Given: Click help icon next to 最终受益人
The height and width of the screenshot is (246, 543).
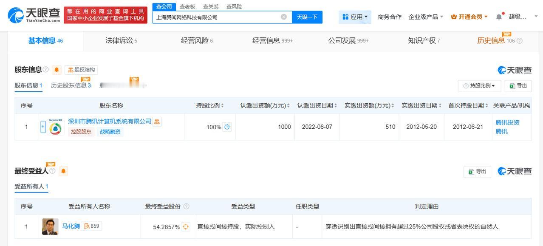Looking at the screenshot, I should (52, 171).
